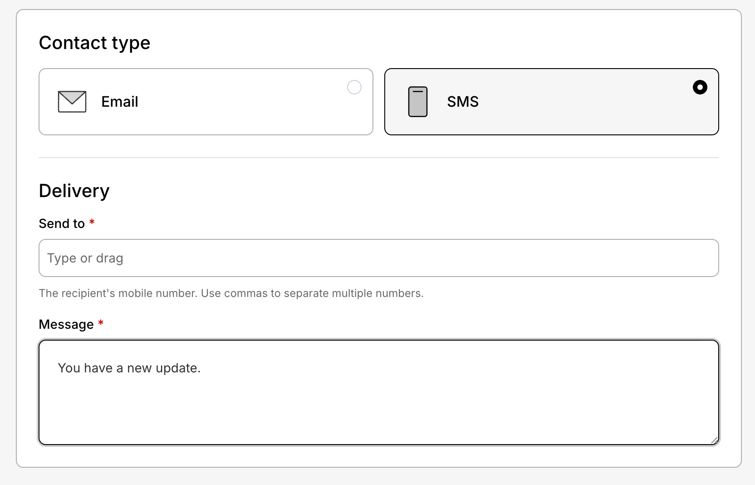
Task: Click the SMS mobile phone icon
Action: pos(417,102)
